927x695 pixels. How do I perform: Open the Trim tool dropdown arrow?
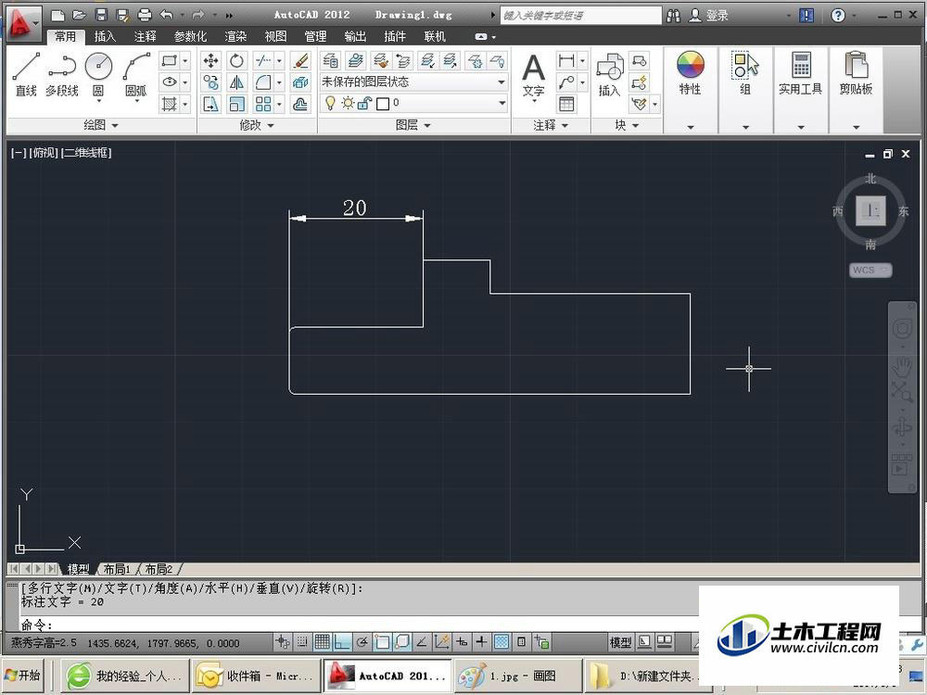pos(279,61)
